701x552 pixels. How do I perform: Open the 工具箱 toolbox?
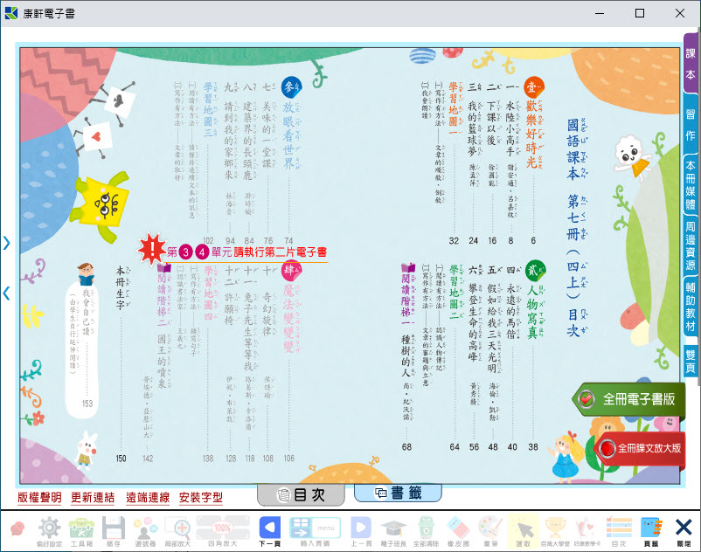82,528
